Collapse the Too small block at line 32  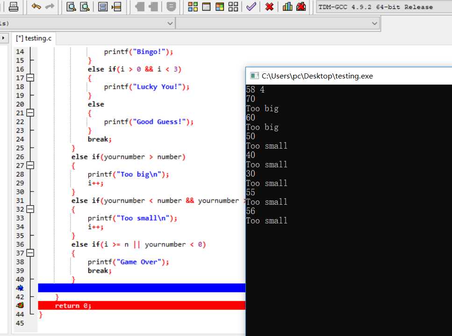click(30, 209)
